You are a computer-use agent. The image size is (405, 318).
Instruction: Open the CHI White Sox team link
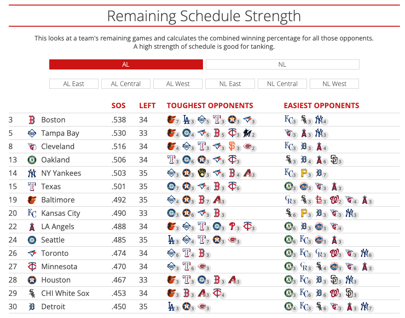pyautogui.click(x=65, y=294)
